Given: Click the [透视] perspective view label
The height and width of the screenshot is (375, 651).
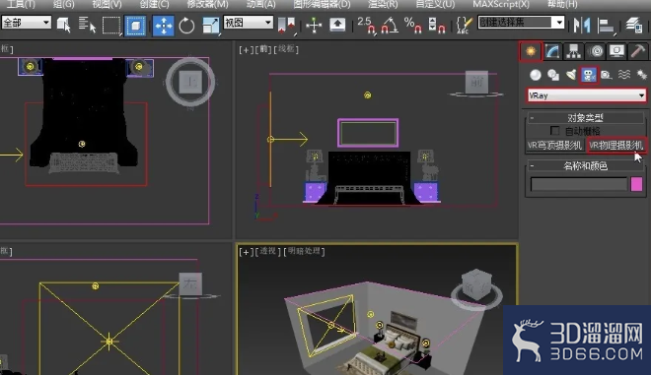Looking at the screenshot, I should 267,252.
